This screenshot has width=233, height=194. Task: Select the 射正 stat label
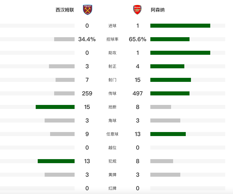click(112, 66)
